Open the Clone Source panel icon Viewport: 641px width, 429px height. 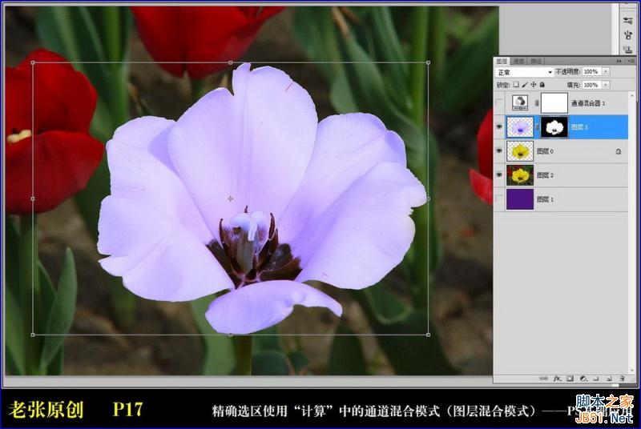(627, 50)
